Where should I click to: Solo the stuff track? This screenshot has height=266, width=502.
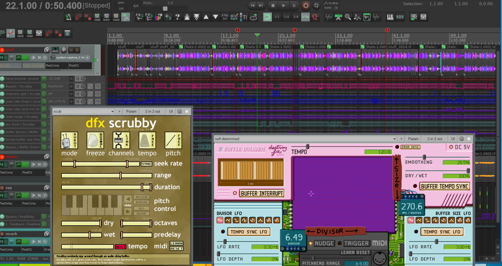pyautogui.click(x=77, y=50)
